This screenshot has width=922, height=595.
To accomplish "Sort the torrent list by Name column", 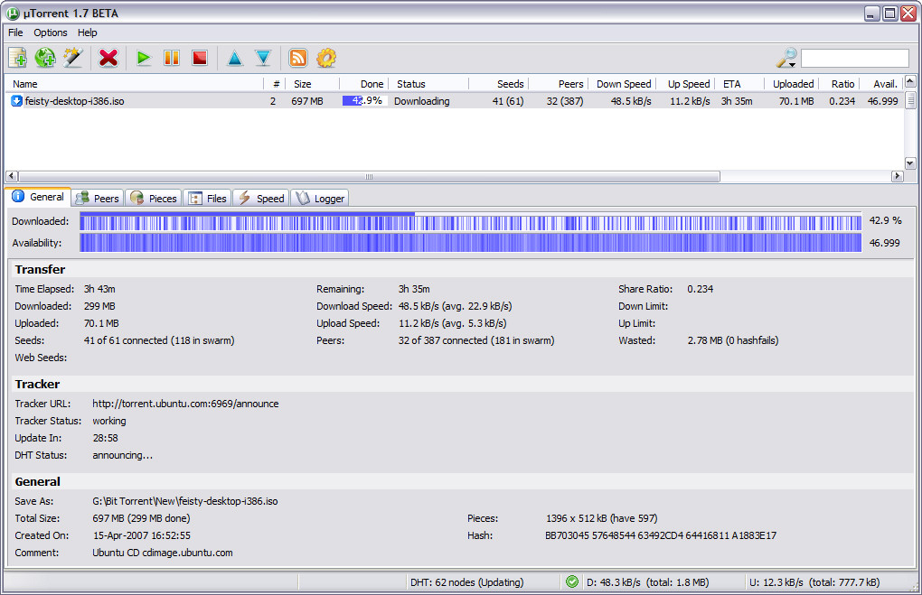I will pos(134,84).
